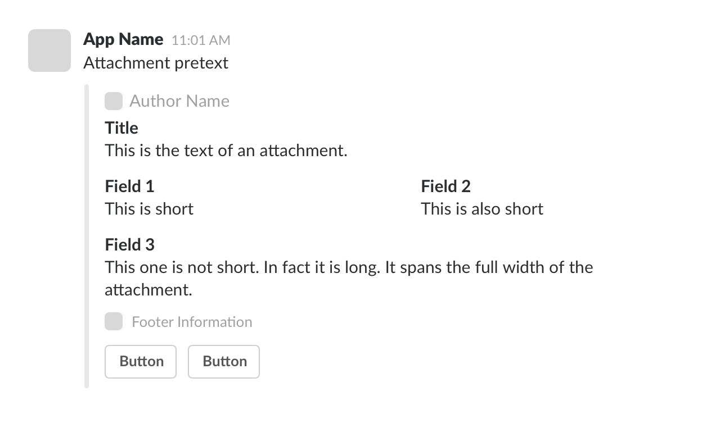Open the app profile via its square avatar
The image size is (720, 428).
point(49,51)
